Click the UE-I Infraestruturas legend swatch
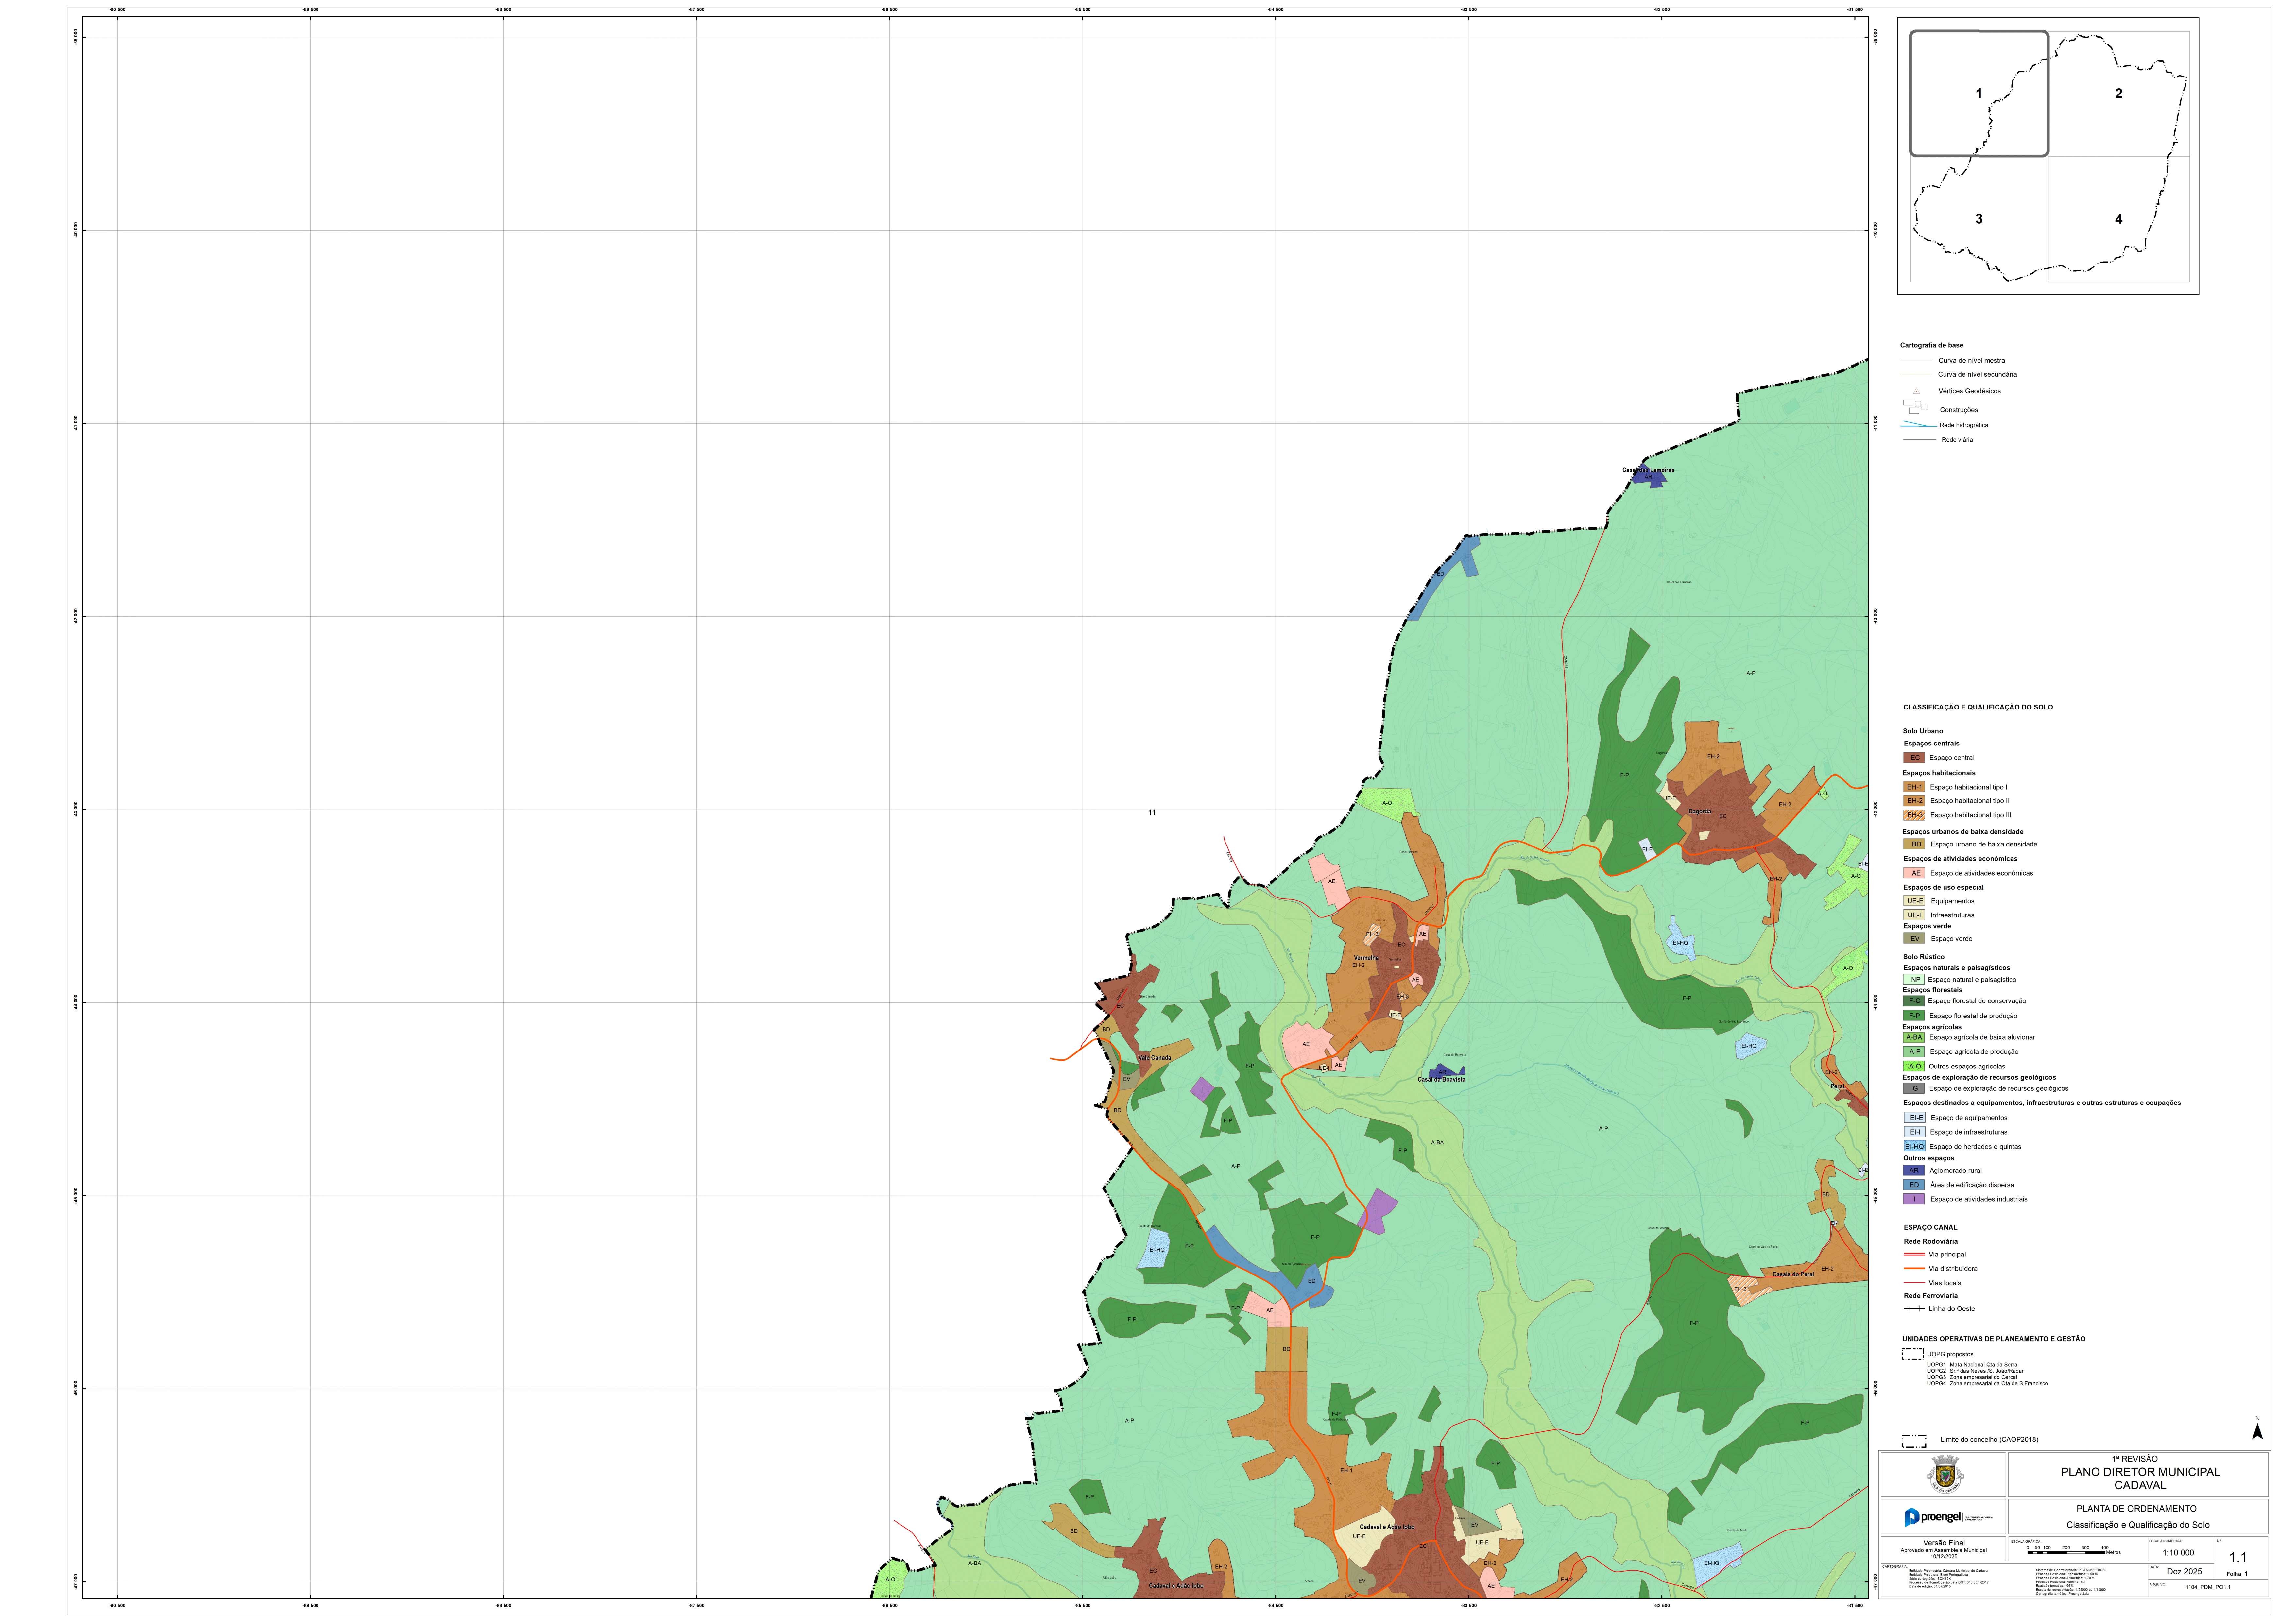Image resolution: width=2296 pixels, height=1624 pixels. (x=1914, y=915)
